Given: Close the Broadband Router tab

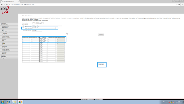Looking at the screenshot, I should (18, 1).
